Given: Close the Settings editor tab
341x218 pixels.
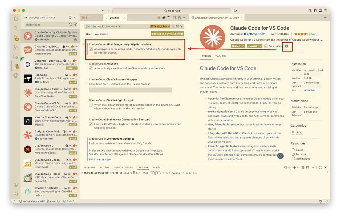Looking at the screenshot, I should (124, 18).
